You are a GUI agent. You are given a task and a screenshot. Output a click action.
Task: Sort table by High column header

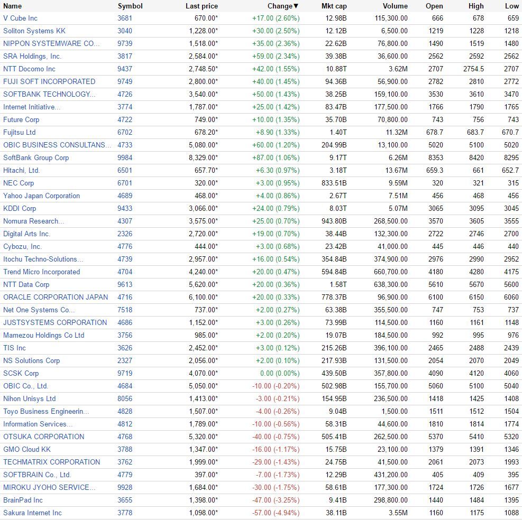point(476,6)
